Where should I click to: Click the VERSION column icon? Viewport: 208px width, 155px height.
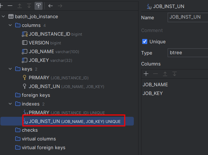(25, 43)
